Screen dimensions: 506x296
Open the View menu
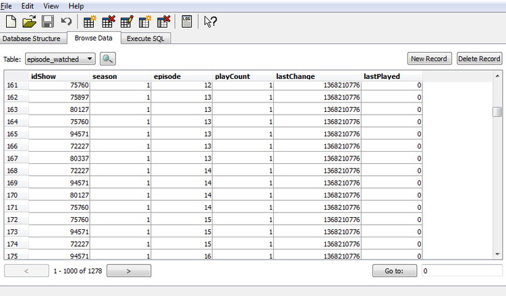click(51, 5)
